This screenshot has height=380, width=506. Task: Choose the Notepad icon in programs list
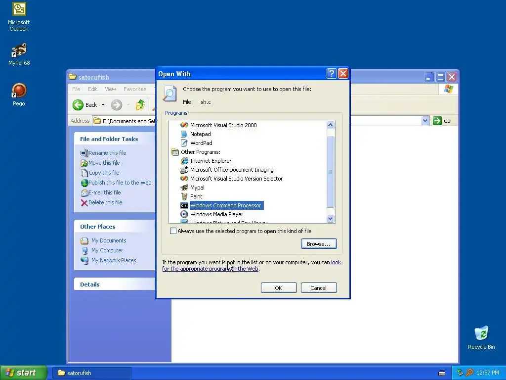point(184,134)
